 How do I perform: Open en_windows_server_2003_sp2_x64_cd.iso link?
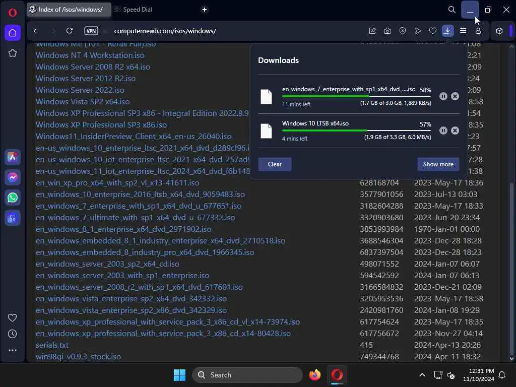[x=108, y=264]
